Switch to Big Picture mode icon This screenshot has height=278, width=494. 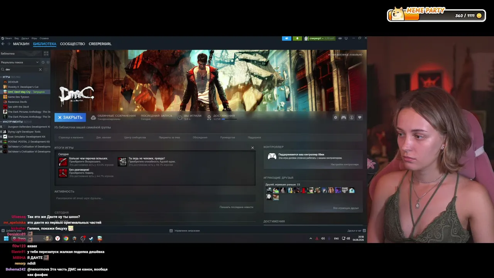(x=346, y=38)
